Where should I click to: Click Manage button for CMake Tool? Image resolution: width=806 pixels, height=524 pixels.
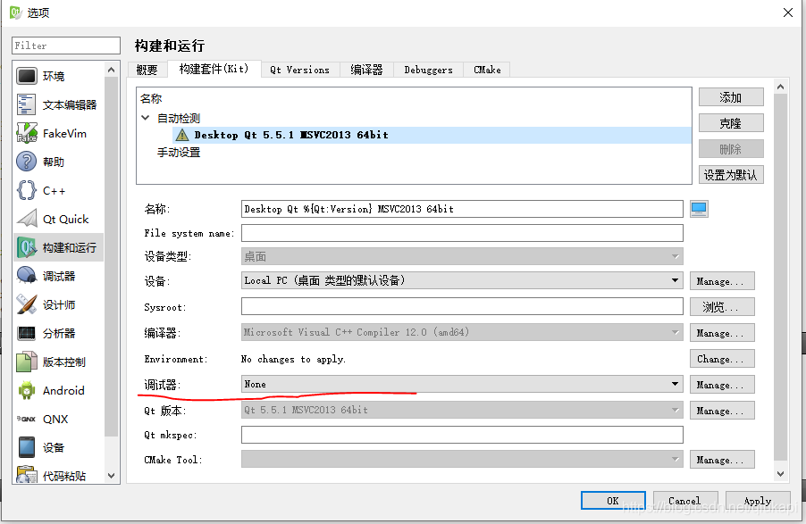click(722, 460)
